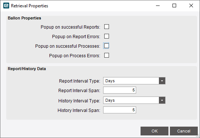Click the History Interval Span label

coord(79,110)
